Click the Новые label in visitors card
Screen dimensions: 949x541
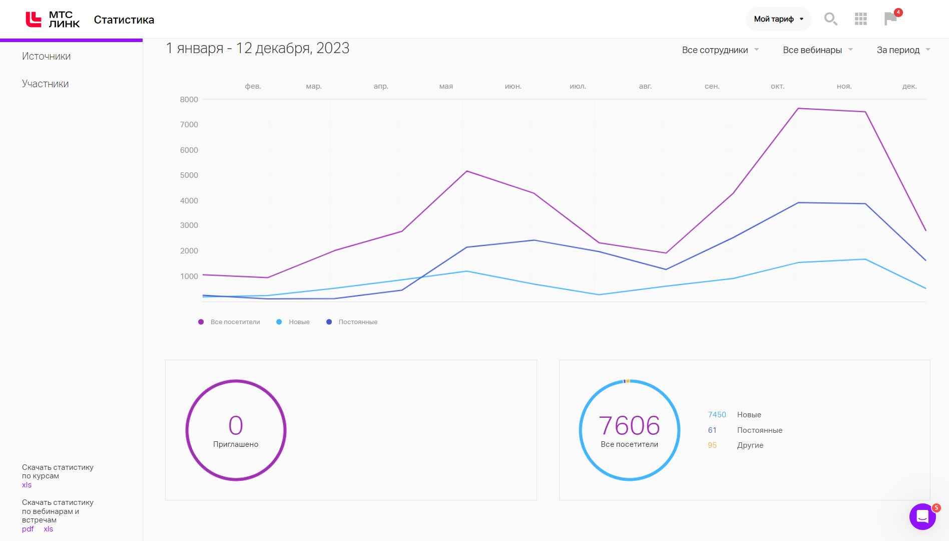click(x=749, y=415)
